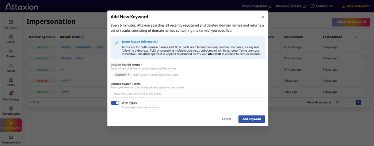The width and height of the screenshot is (374, 146).
Task: Open the Knowledge base link
Action: [291, 6]
